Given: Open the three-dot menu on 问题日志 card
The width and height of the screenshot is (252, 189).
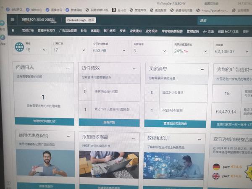Looking at the screenshot, I should 68,68.
